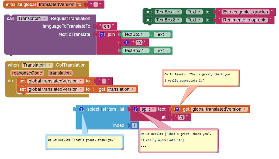Open the global translatedVersion dropdown in the get block

pos(244,109)
